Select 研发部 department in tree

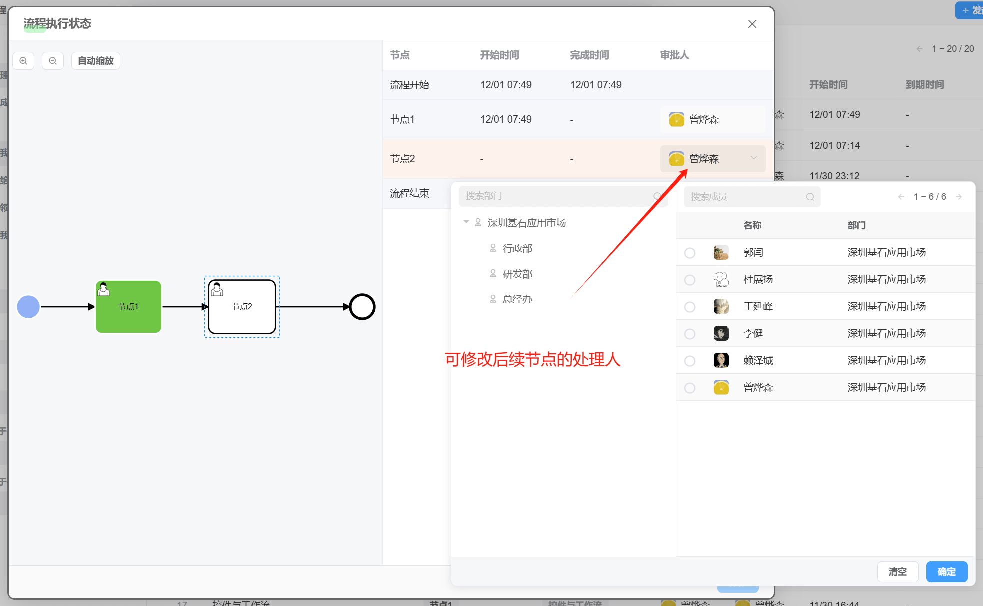(x=517, y=274)
